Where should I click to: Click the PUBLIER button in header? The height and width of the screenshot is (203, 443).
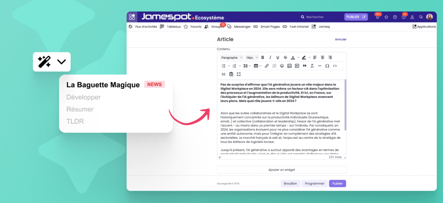(x=356, y=17)
